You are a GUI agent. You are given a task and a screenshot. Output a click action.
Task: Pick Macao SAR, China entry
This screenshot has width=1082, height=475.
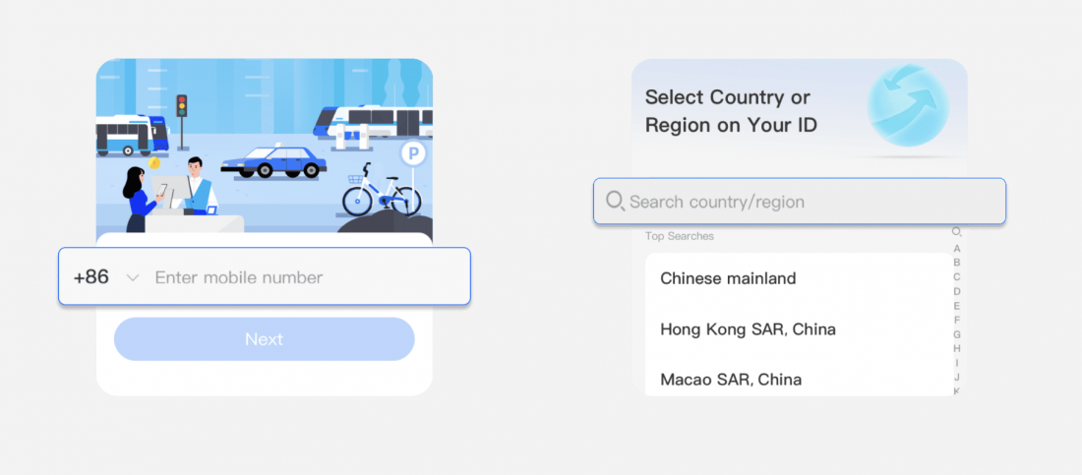pyautogui.click(x=730, y=380)
